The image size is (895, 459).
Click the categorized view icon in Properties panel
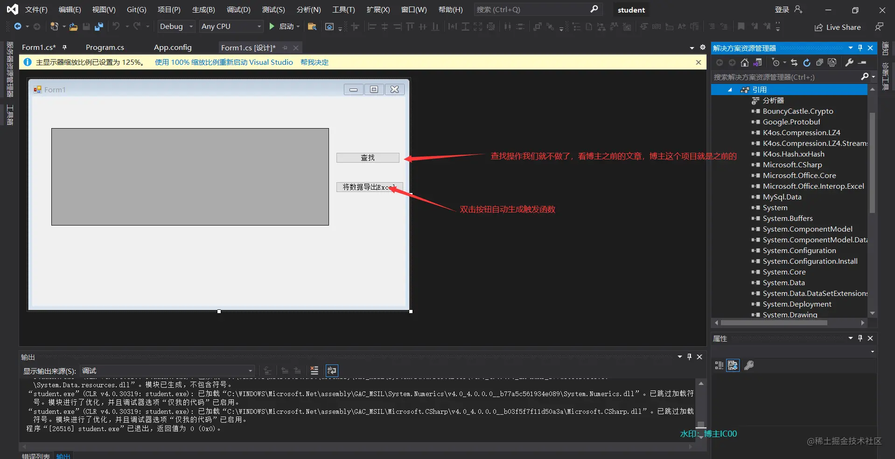click(719, 365)
